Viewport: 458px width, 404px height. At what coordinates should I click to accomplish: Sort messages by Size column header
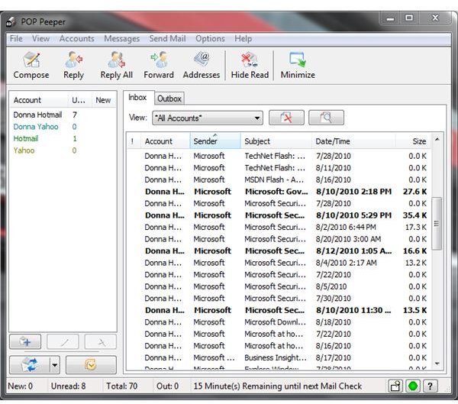click(414, 141)
